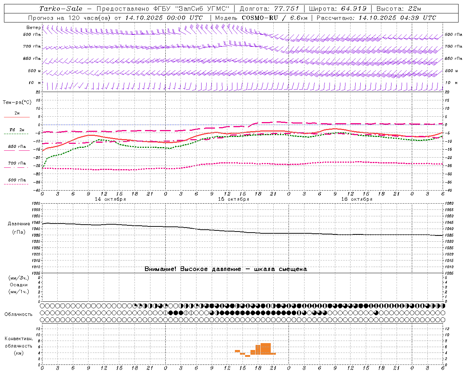The image size is (464, 371).
Task: Click the 'Td 2м' dew point legend entry
Action: tap(17, 130)
